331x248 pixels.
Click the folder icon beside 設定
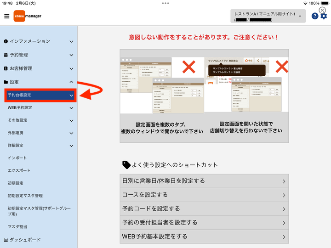(6, 82)
